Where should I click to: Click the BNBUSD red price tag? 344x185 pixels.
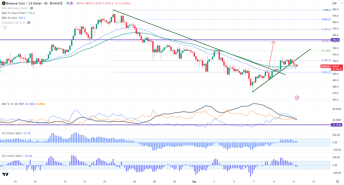[325, 66]
